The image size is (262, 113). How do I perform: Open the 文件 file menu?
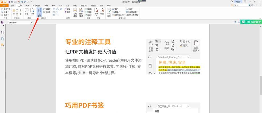tap(4, 5)
